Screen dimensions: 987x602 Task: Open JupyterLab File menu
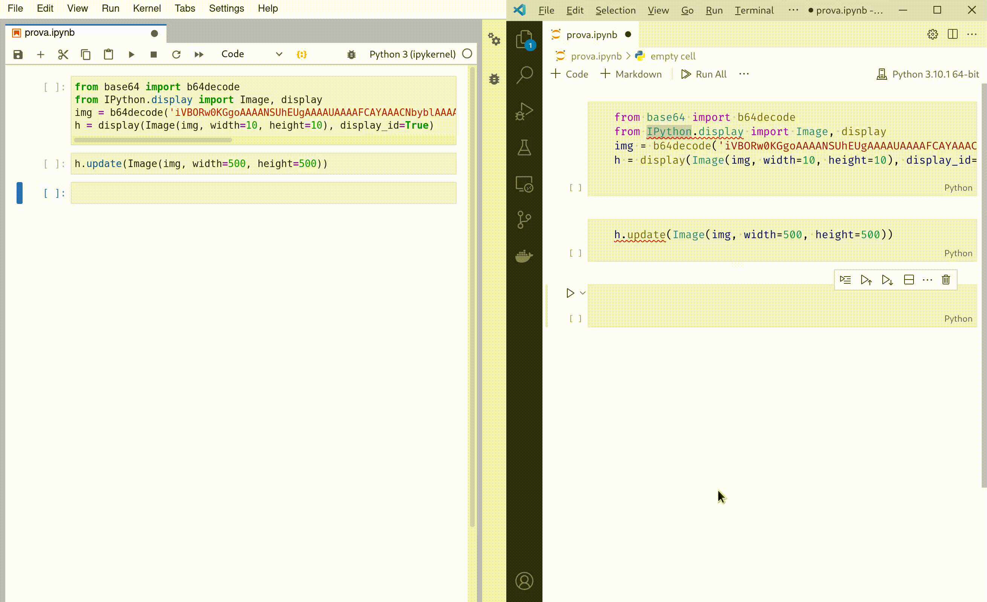(x=15, y=8)
